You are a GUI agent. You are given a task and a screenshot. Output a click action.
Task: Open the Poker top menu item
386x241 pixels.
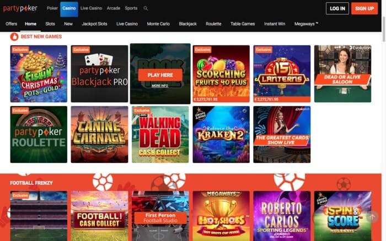point(52,8)
